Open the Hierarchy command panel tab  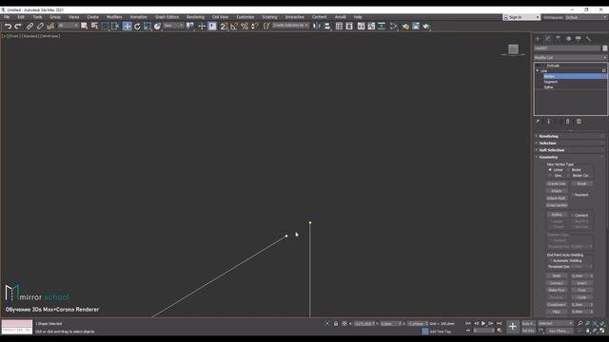pos(559,39)
